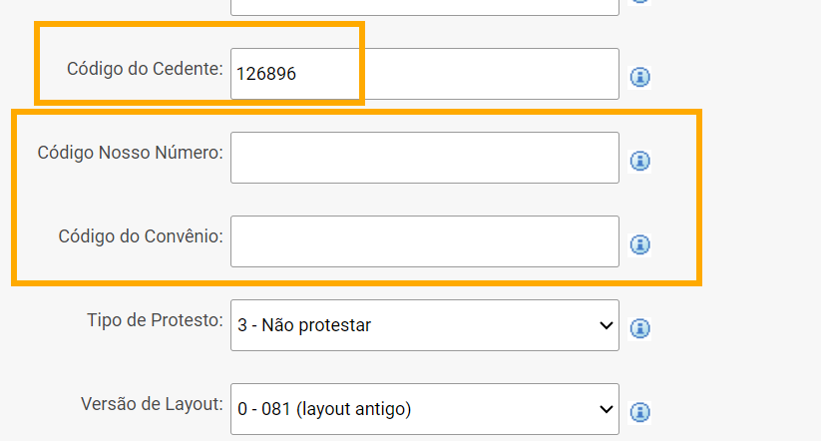The width and height of the screenshot is (821, 441).
Task: Click chevron arrow of '0 - 081 (layout antigo)' select
Action: point(606,410)
